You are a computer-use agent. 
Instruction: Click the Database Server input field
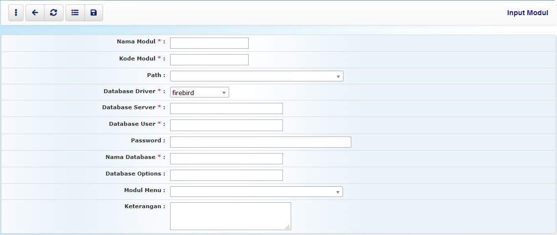point(226,108)
